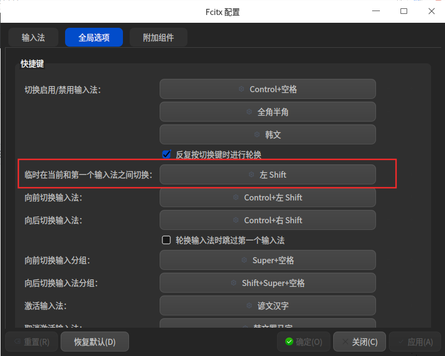Click the 临时在当前和第一个输入法之间切换 label
Screen dimensions: 445x356
coord(88,175)
